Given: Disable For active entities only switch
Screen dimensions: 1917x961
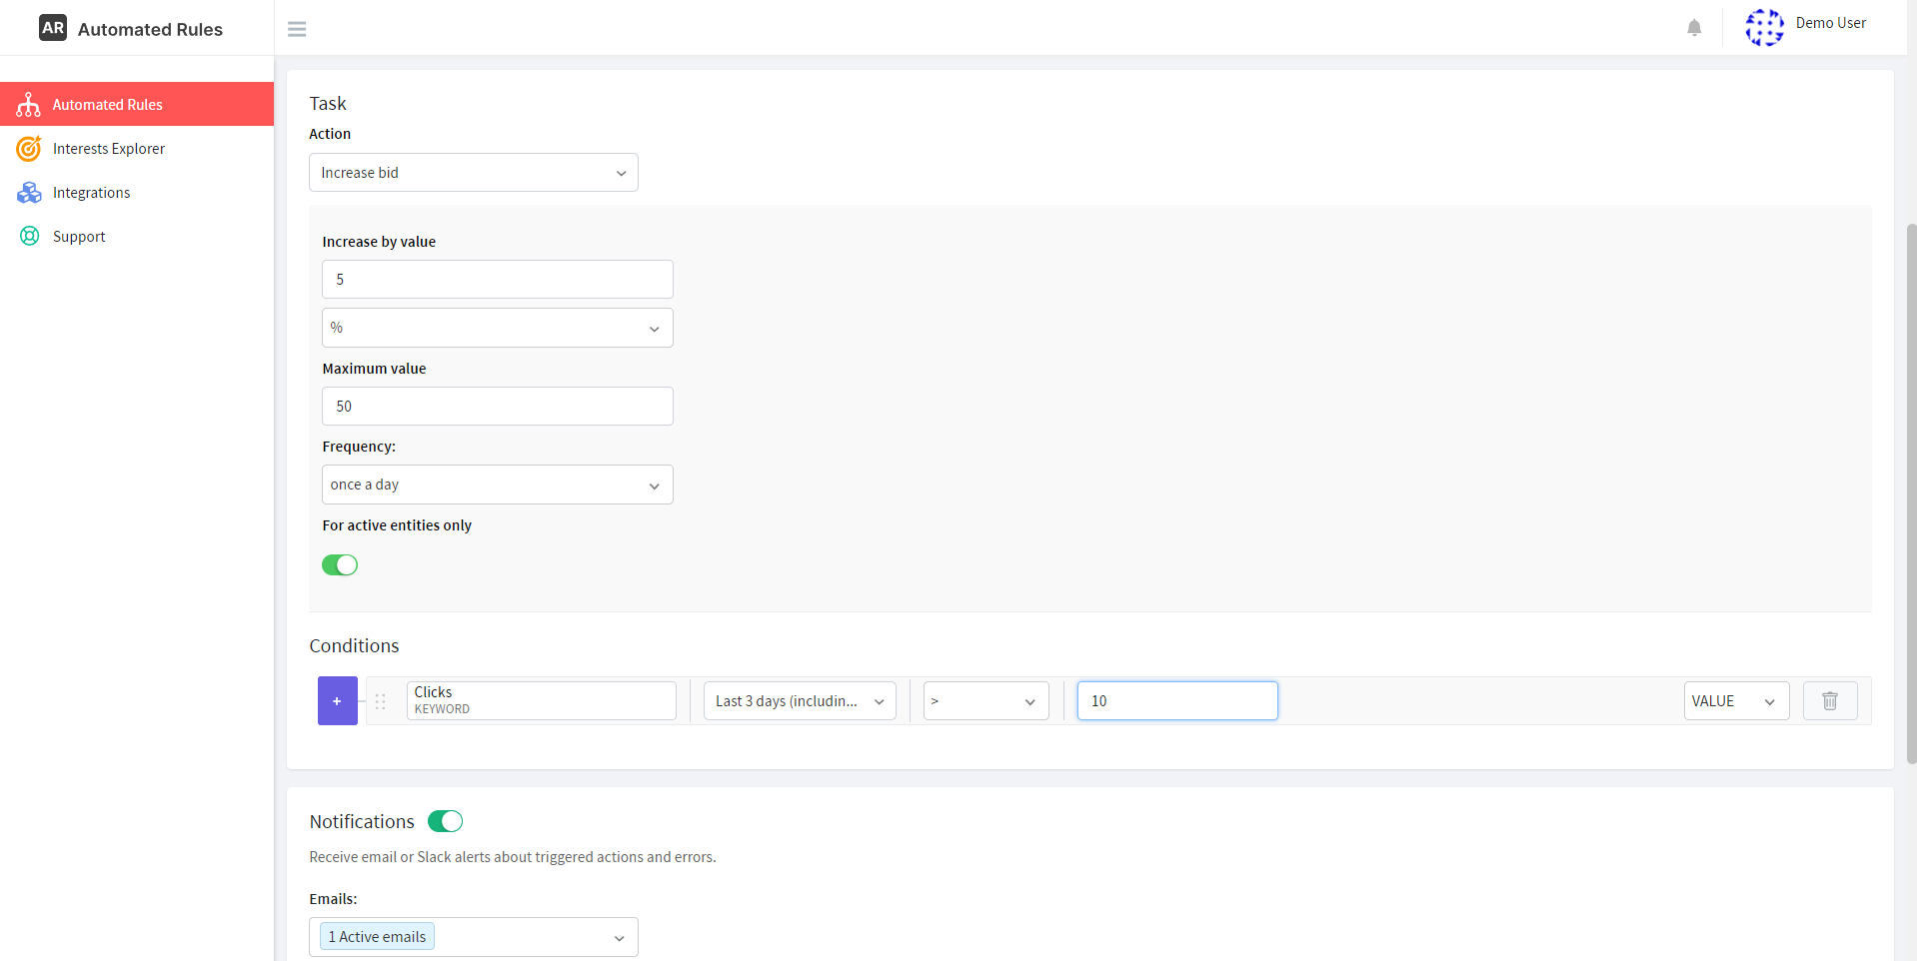Looking at the screenshot, I should pyautogui.click(x=340, y=565).
